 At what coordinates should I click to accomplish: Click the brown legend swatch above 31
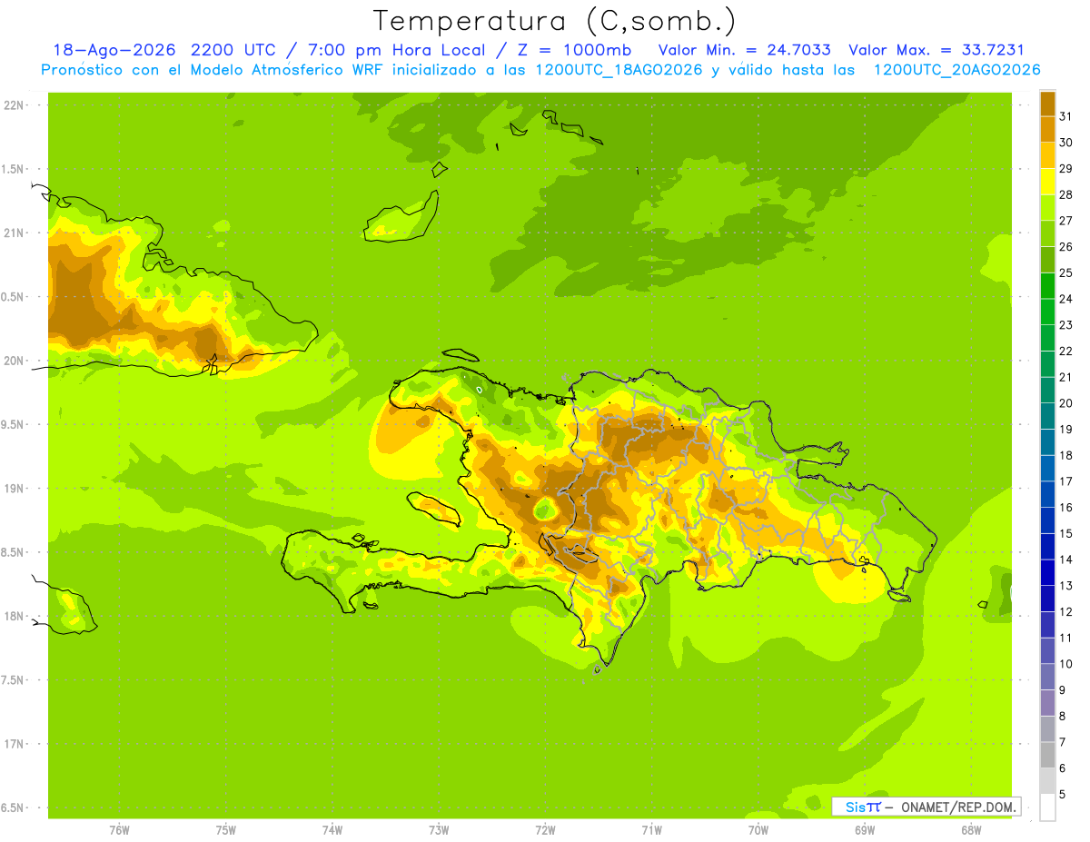(1047, 103)
